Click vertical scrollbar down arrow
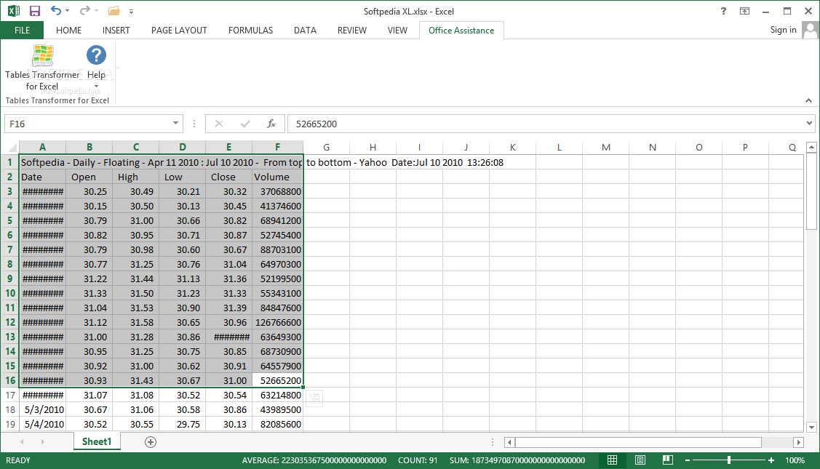The width and height of the screenshot is (820, 469). tap(812, 427)
